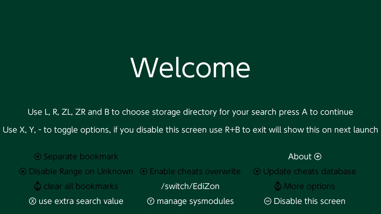Select Update cheats database
The height and width of the screenshot is (214, 381).
coord(310,171)
